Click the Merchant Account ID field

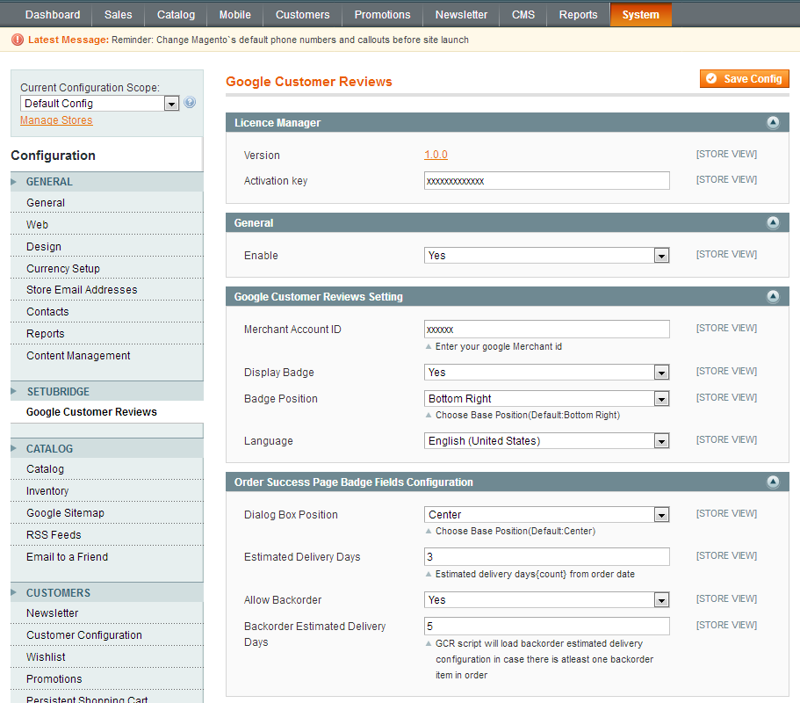pyautogui.click(x=546, y=329)
